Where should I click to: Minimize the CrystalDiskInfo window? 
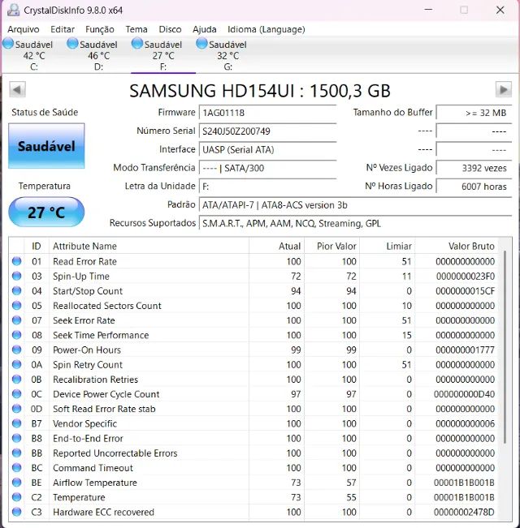428,10
